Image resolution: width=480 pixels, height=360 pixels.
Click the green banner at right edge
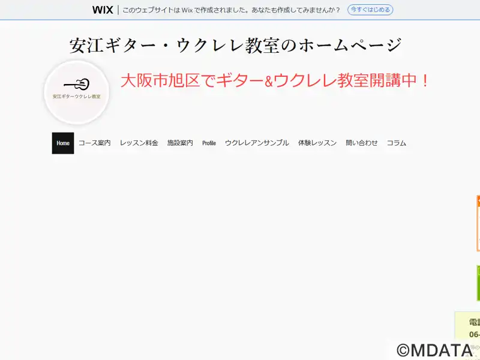(x=478, y=283)
